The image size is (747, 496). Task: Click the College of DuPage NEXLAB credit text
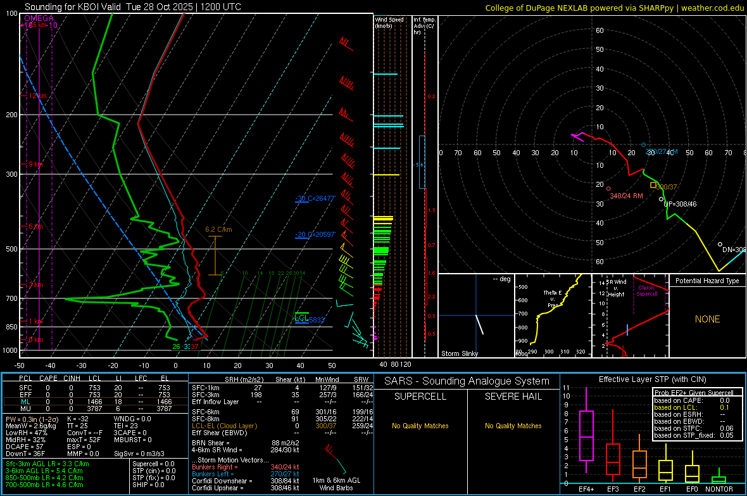(614, 8)
